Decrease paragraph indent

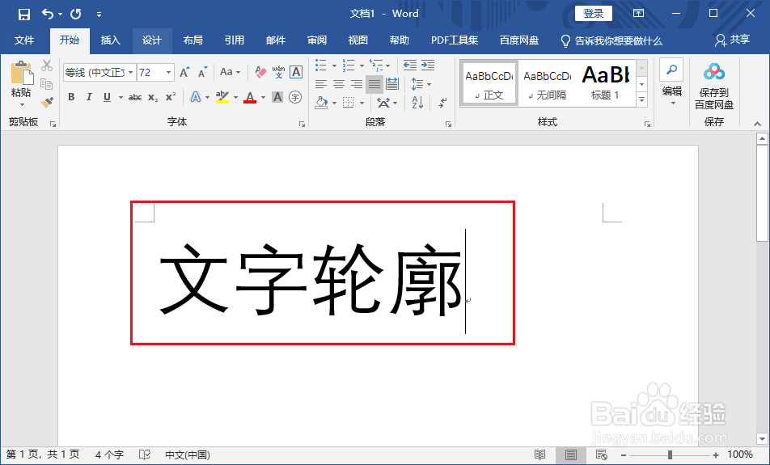(x=409, y=65)
